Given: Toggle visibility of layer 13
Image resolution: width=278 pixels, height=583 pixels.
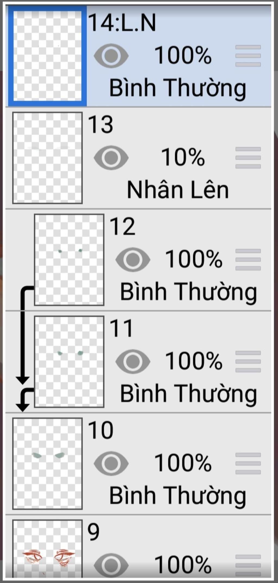Looking at the screenshot, I should click(111, 158).
